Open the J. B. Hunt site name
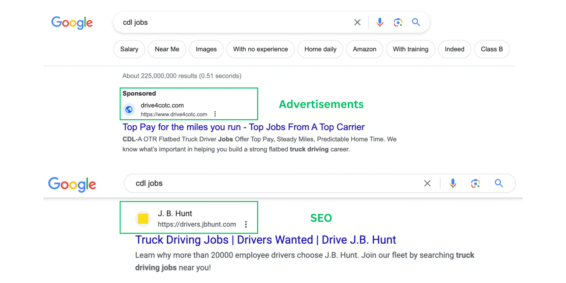The image size is (566, 283). tap(175, 214)
